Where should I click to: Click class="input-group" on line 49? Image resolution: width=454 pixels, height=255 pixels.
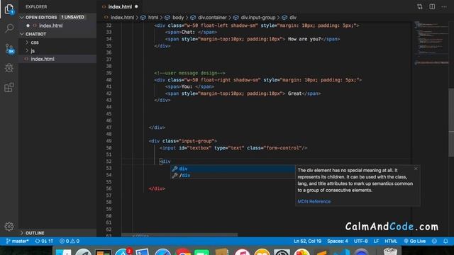click(x=188, y=141)
